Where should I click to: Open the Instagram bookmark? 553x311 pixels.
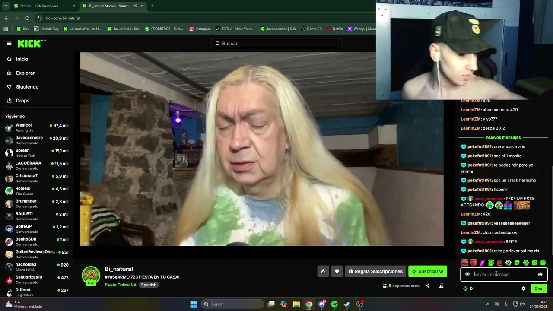tap(200, 29)
